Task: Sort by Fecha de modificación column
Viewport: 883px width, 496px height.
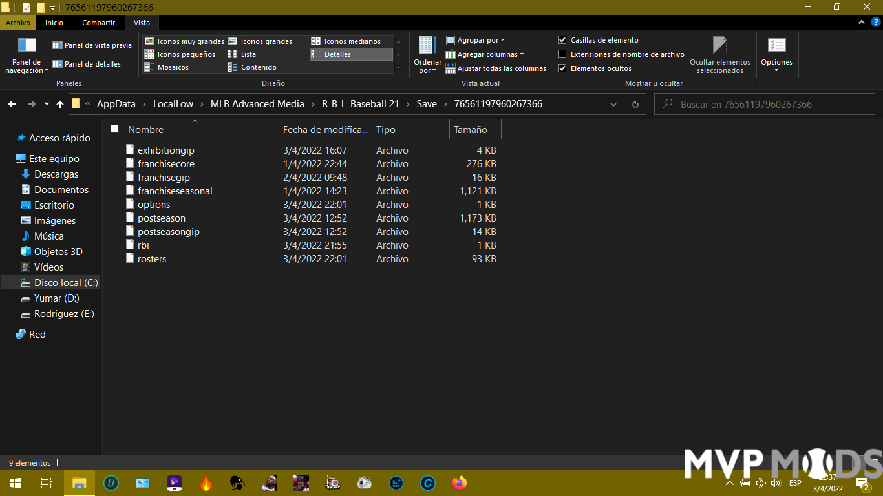Action: [325, 129]
